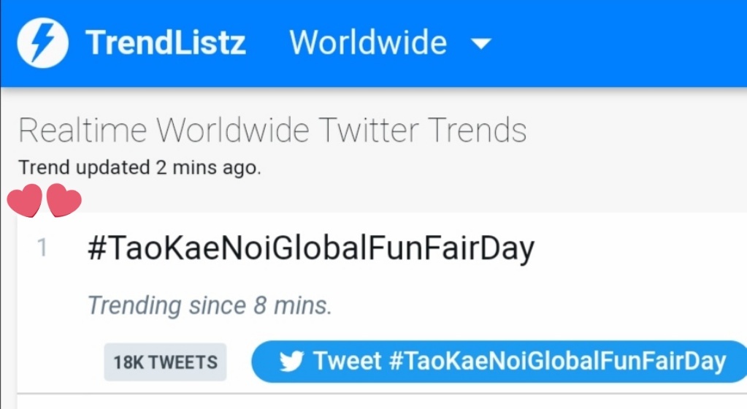Click the 18K TWEETS count badge
The width and height of the screenshot is (747, 409).
(165, 362)
